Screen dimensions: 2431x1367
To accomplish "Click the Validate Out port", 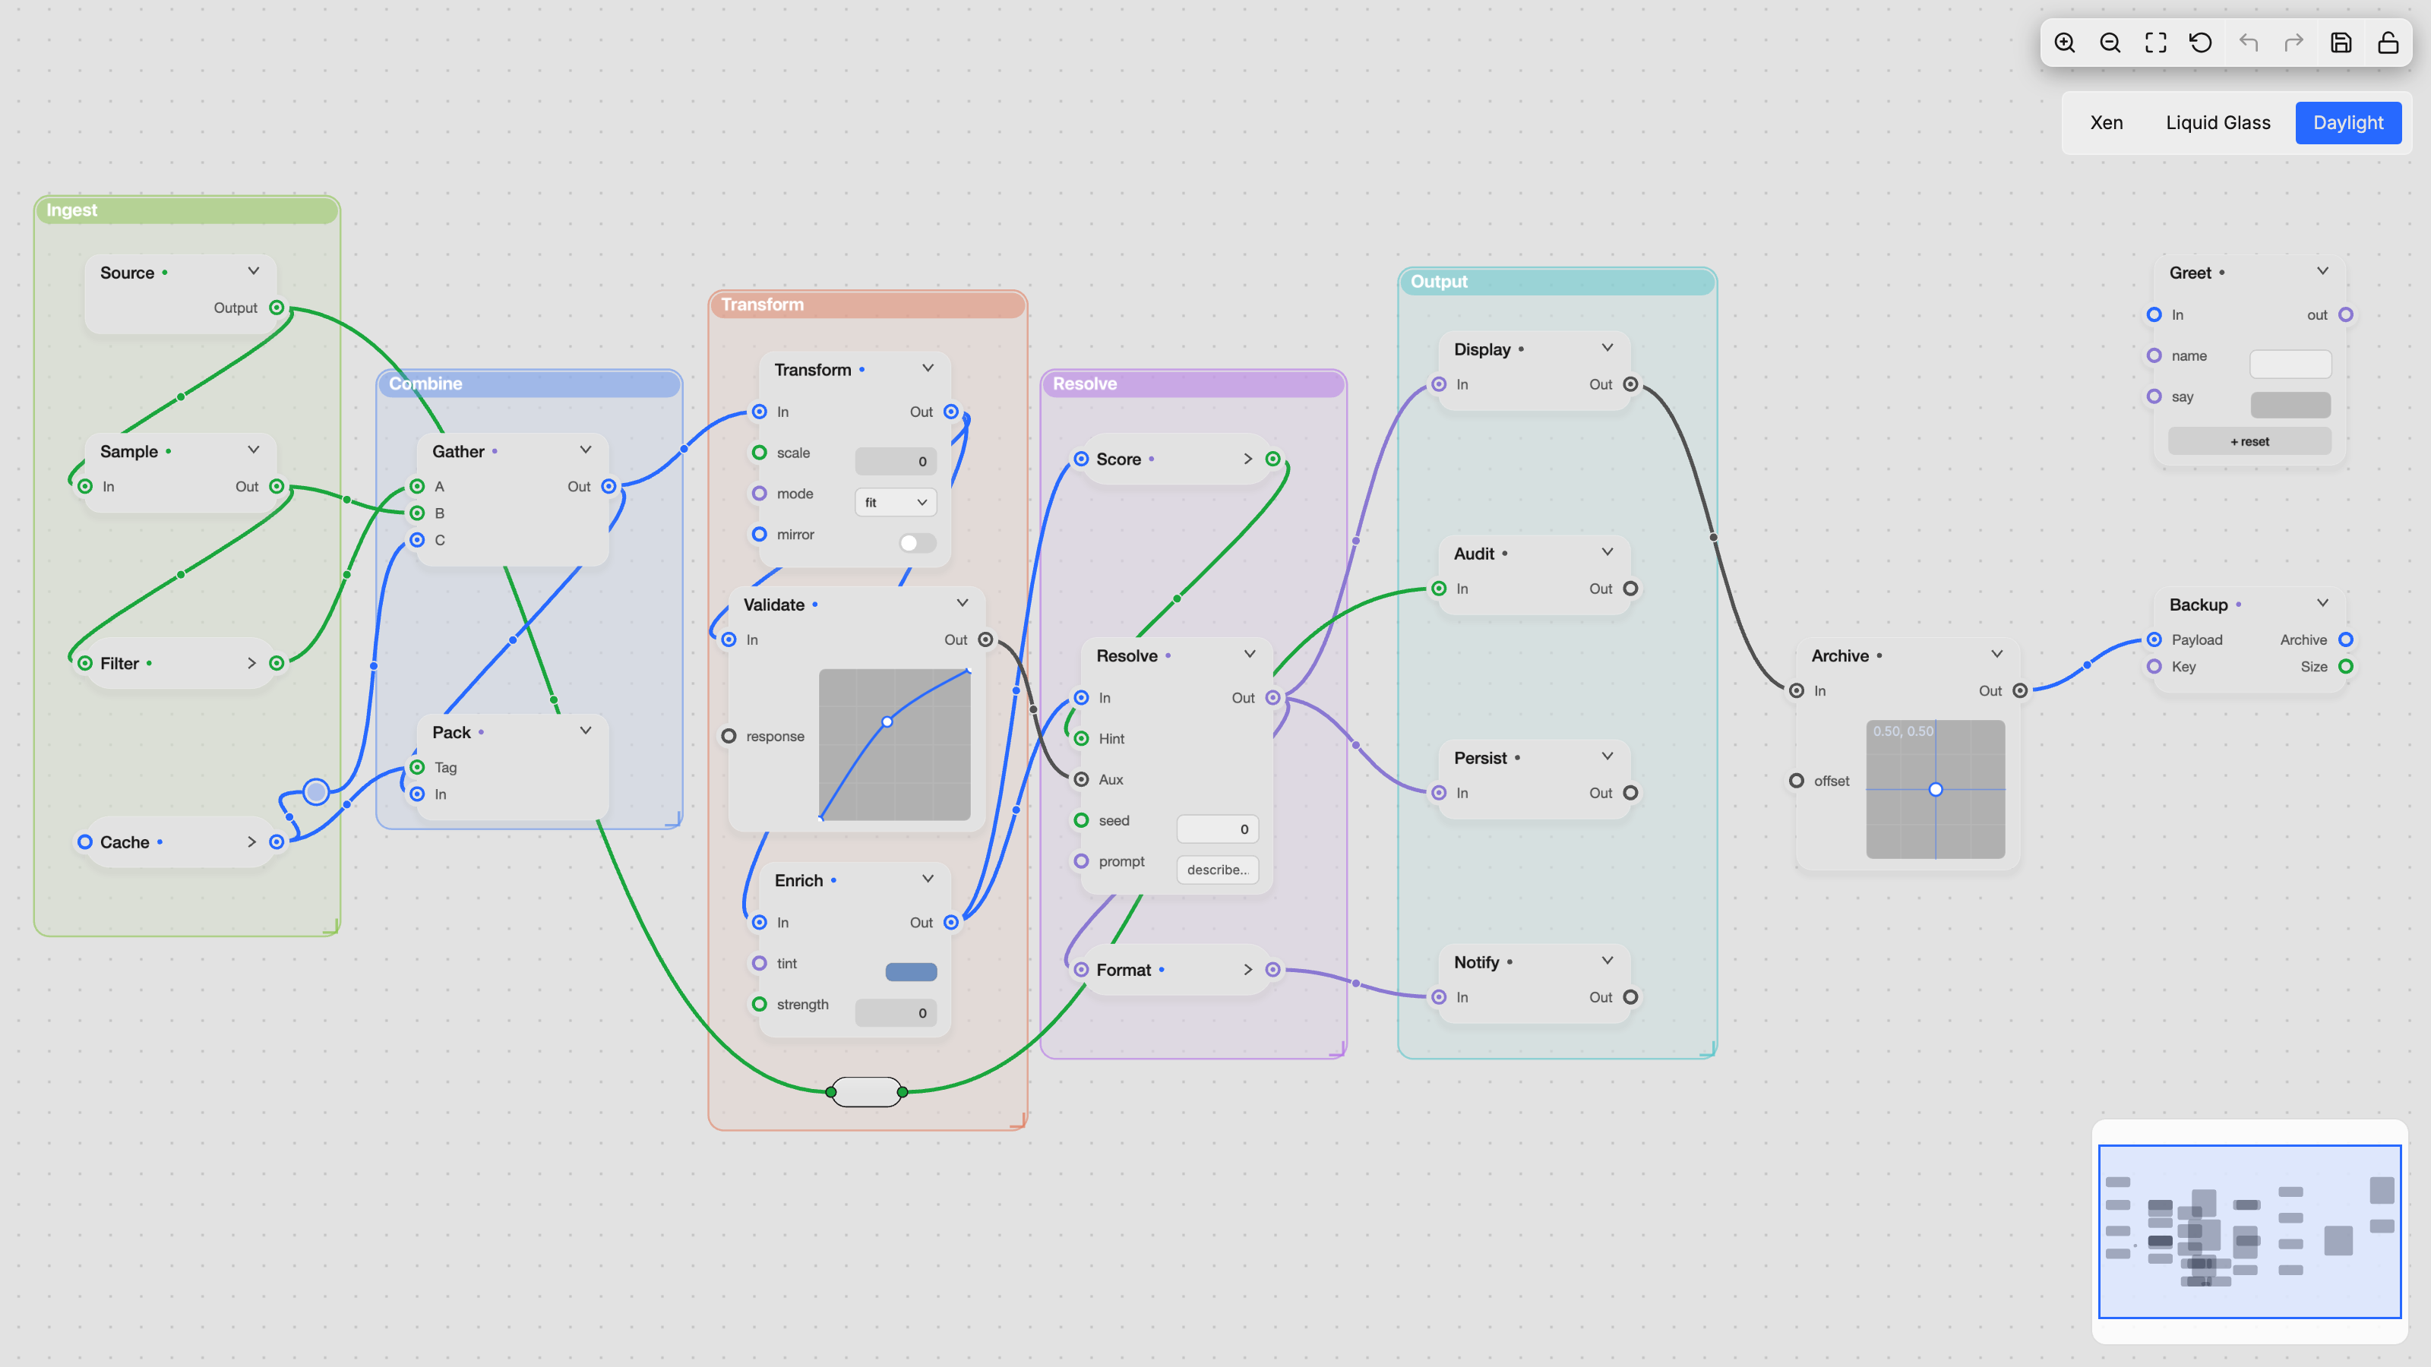I will click(985, 639).
